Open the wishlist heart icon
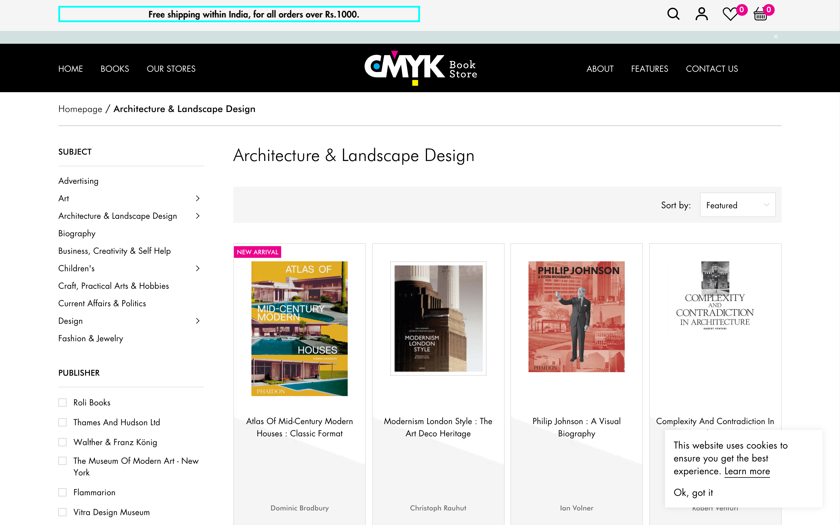Viewport: 840px width, 525px height. [730, 14]
